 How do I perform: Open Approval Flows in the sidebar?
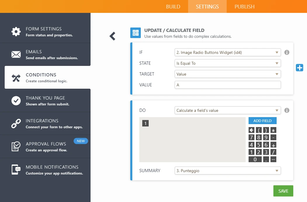[45, 146]
